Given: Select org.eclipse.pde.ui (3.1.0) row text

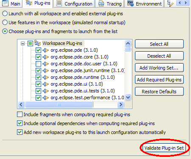Looking at the screenshot, I should [77, 84].
